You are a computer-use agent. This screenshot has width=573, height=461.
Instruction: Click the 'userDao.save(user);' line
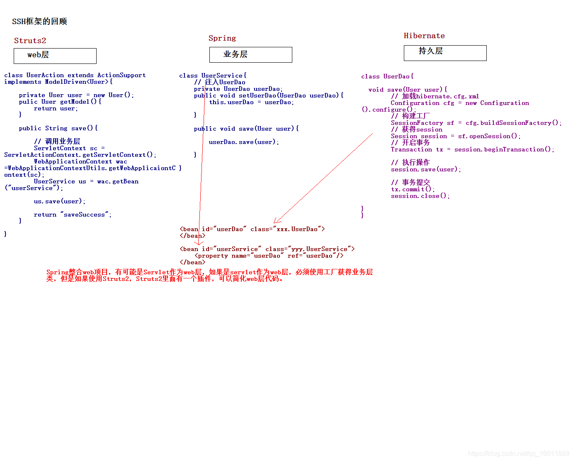pyautogui.click(x=244, y=142)
